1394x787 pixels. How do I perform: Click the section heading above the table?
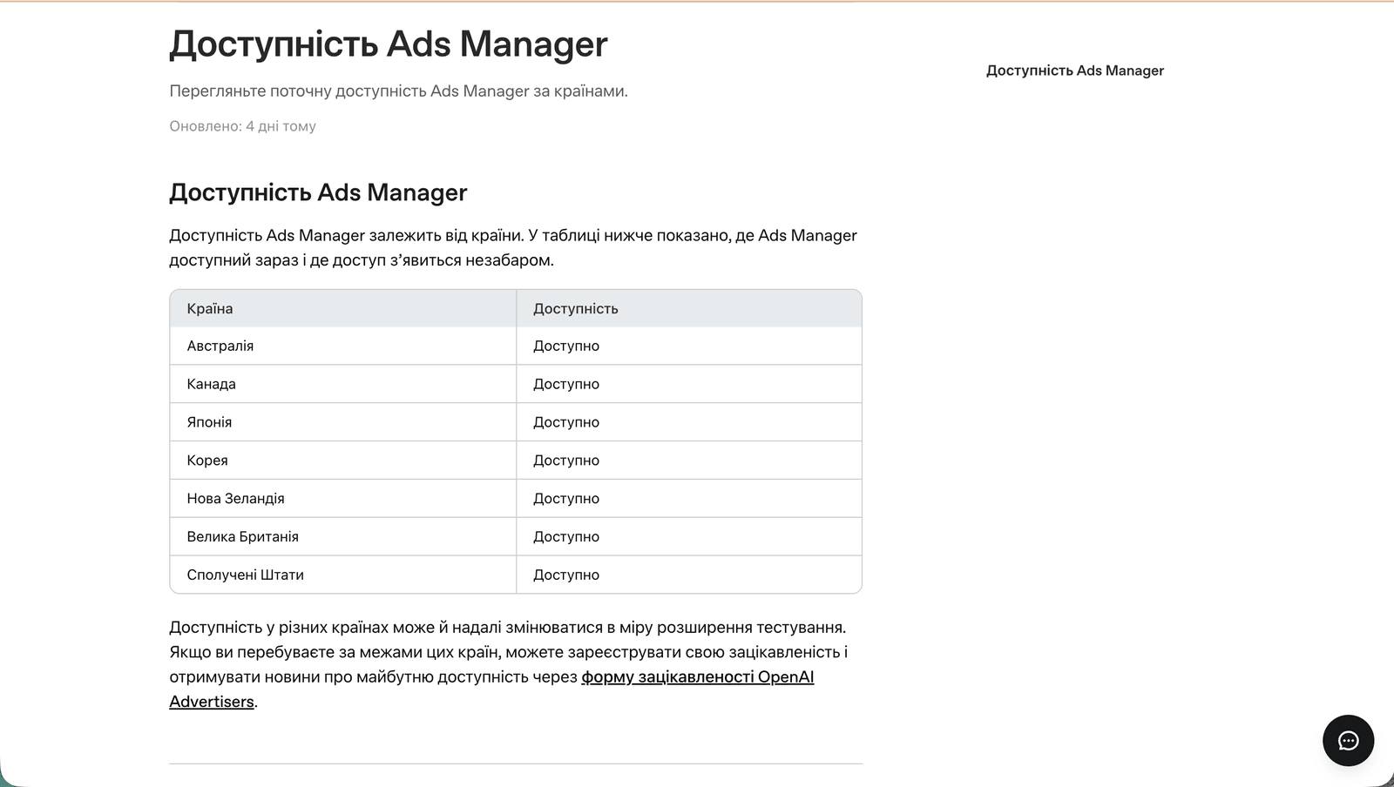pos(318,192)
